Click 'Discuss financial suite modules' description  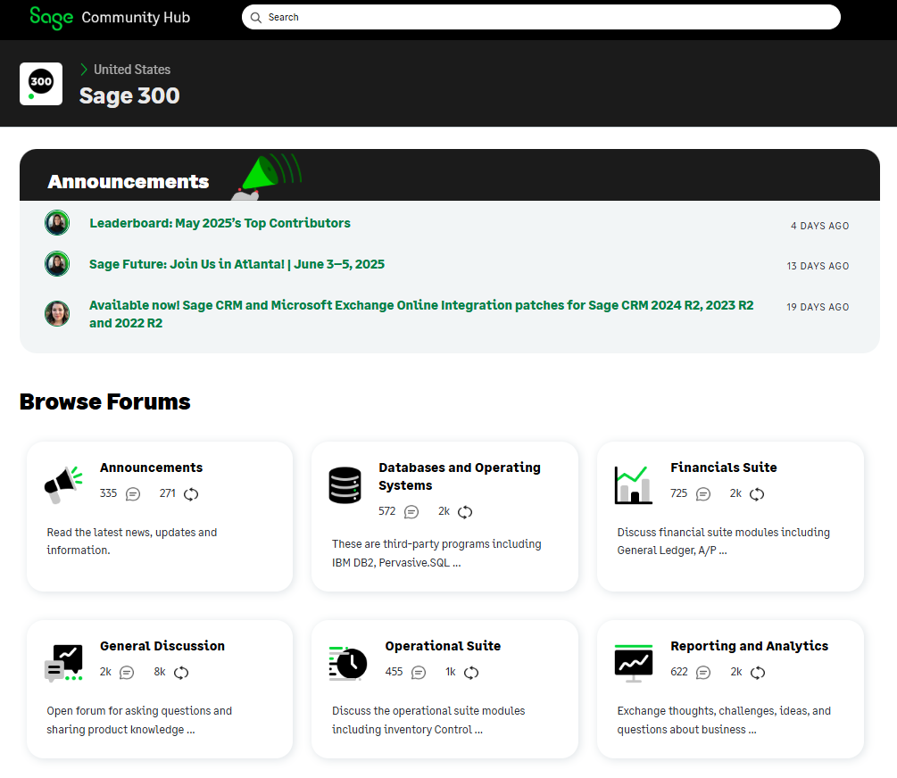point(724,542)
